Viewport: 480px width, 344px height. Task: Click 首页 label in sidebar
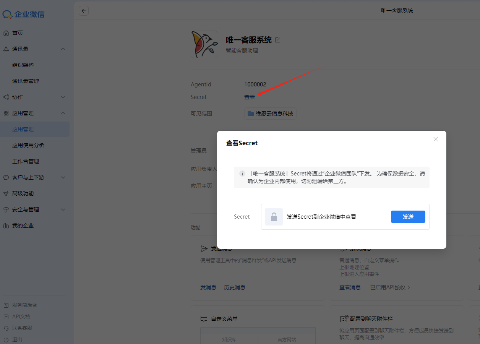(x=18, y=33)
